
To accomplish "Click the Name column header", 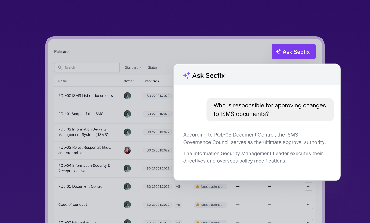I will (x=63, y=81).
